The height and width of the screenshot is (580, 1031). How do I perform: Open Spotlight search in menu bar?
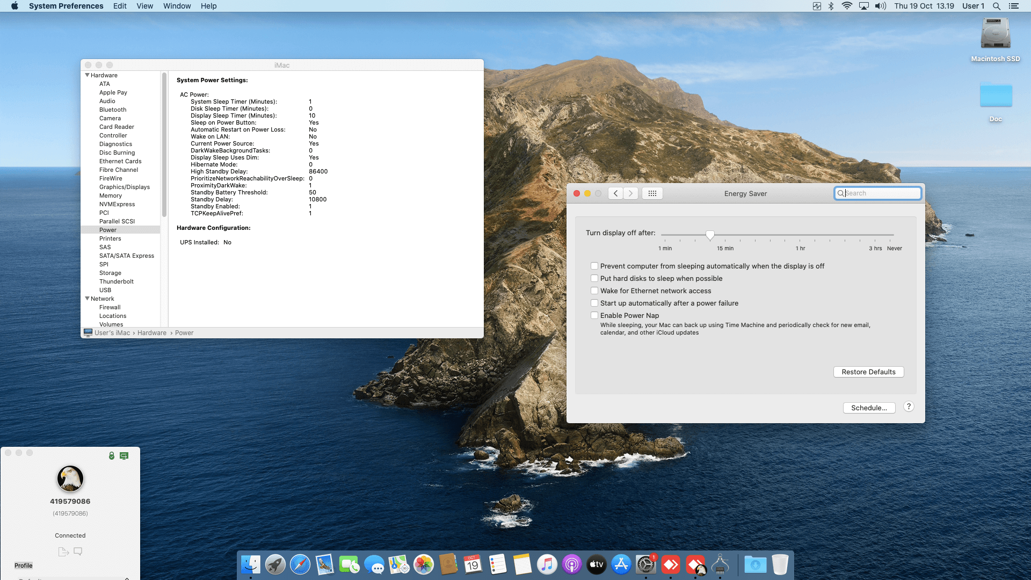point(996,6)
